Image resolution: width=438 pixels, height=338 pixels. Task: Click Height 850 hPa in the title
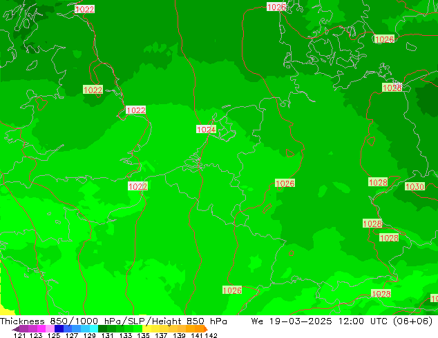pos(189,321)
